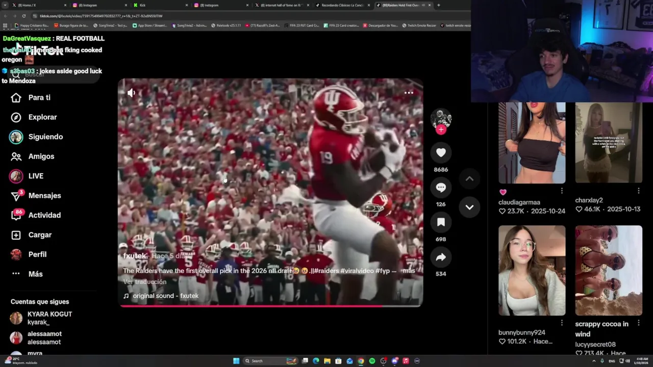
Task: Reload the page with refresh icon
Action: pyautogui.click(x=23, y=16)
